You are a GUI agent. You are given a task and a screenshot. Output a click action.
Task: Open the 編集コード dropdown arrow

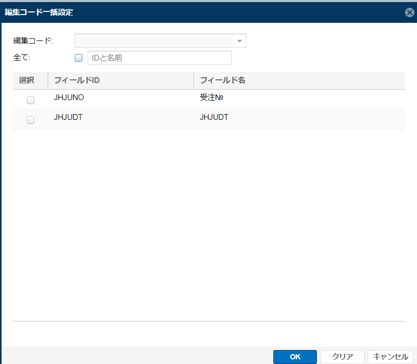[239, 40]
